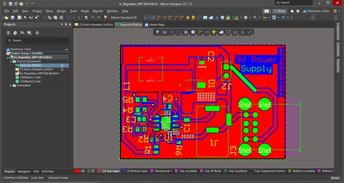Click Electronic Clinic workspace link at top
344x183 pixels.
316,11
